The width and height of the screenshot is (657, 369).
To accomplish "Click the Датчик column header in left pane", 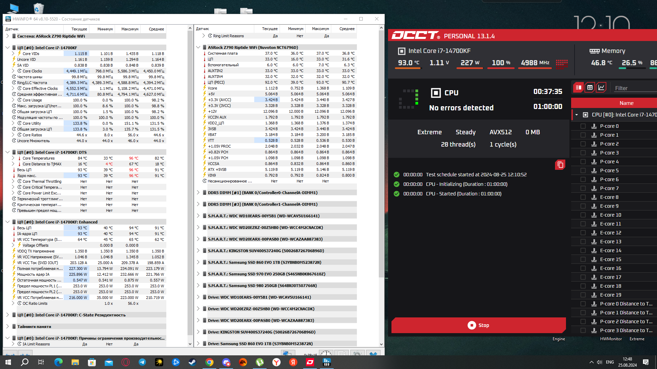I will point(34,29).
